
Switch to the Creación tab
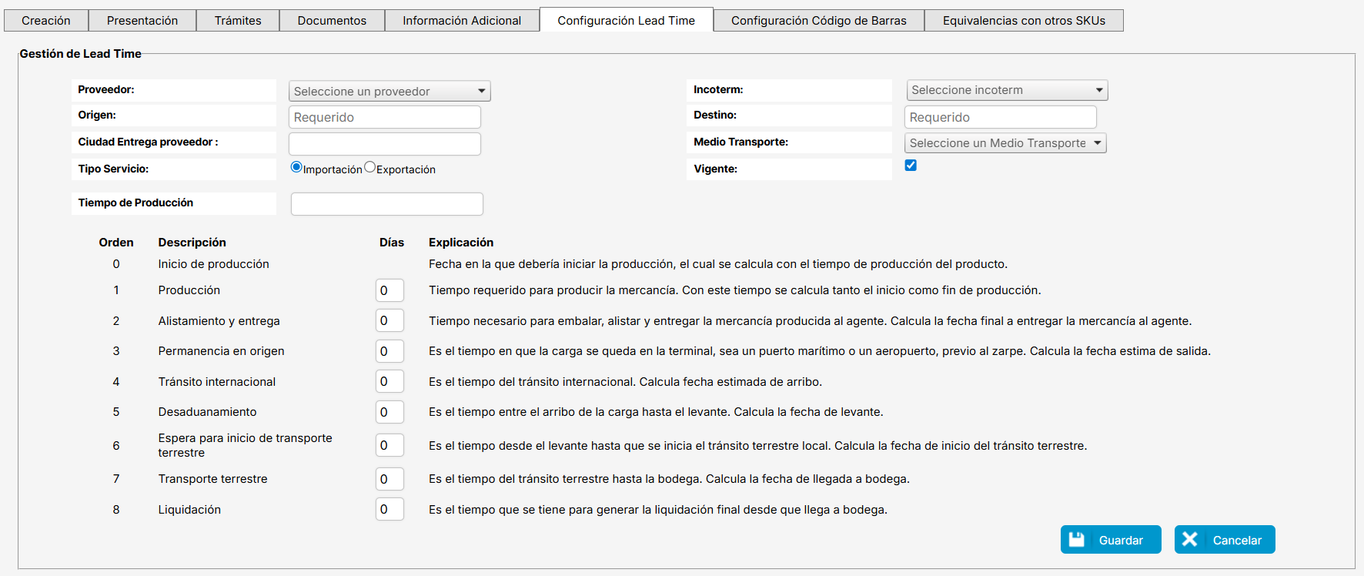tap(46, 21)
